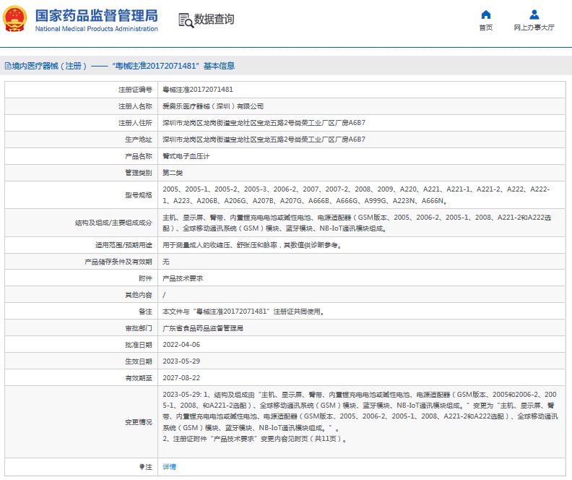Click the usage text 用于测量成人的收缩压
The height and width of the screenshot is (480, 572).
(253, 245)
